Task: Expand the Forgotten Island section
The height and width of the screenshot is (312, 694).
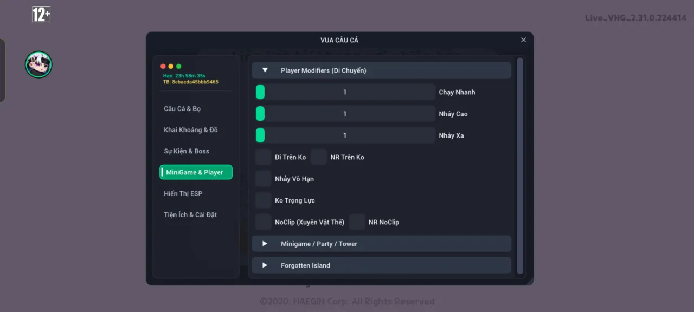Action: tap(381, 265)
